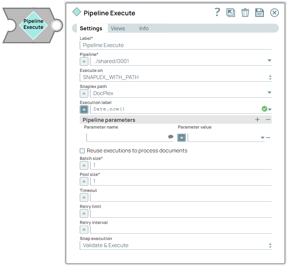Toggle expression button for Execution label
Screen dimensions: 287x266
pyautogui.click(x=84, y=109)
